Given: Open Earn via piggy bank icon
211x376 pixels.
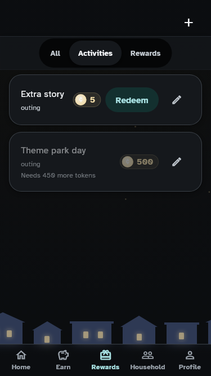Looking at the screenshot, I should (63, 355).
